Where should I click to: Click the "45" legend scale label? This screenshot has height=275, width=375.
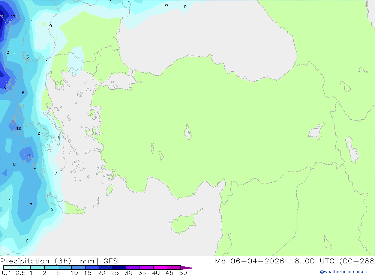(x=169, y=273)
